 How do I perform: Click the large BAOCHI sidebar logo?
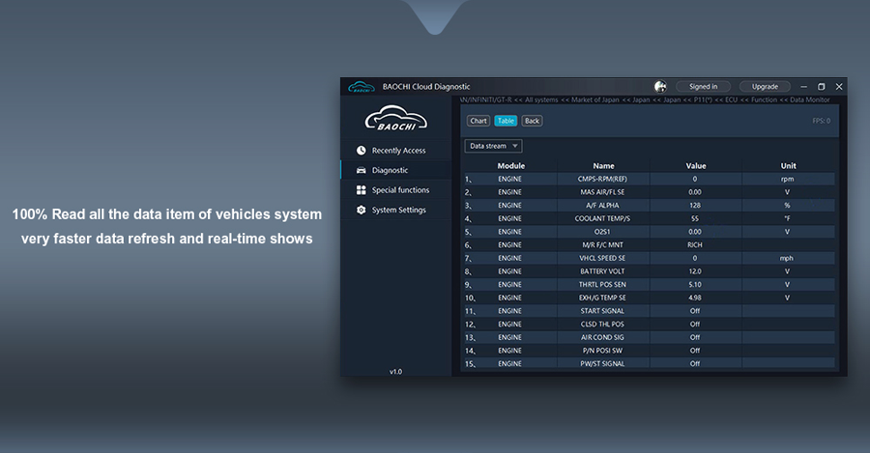(x=396, y=118)
